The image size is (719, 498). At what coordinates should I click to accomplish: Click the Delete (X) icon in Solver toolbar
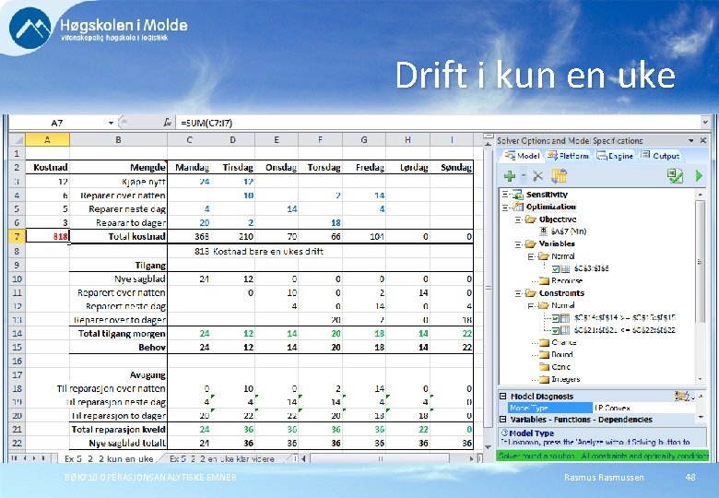pyautogui.click(x=538, y=176)
